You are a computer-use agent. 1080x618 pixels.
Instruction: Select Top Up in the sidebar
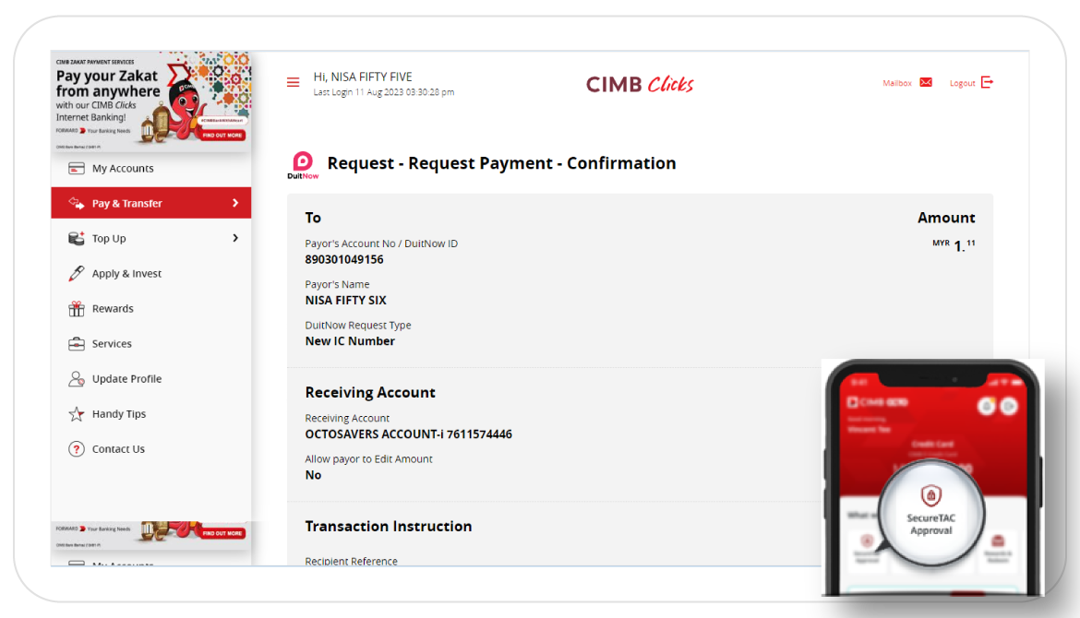pos(109,239)
